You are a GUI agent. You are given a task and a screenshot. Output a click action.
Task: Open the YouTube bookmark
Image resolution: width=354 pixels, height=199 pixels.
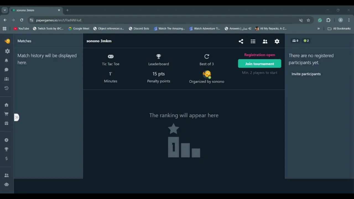[x=21, y=28]
